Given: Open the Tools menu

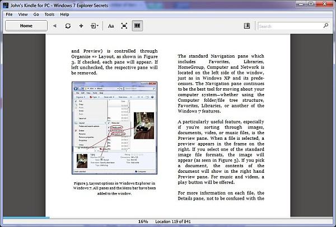Looking at the screenshot, I should click(49, 15).
